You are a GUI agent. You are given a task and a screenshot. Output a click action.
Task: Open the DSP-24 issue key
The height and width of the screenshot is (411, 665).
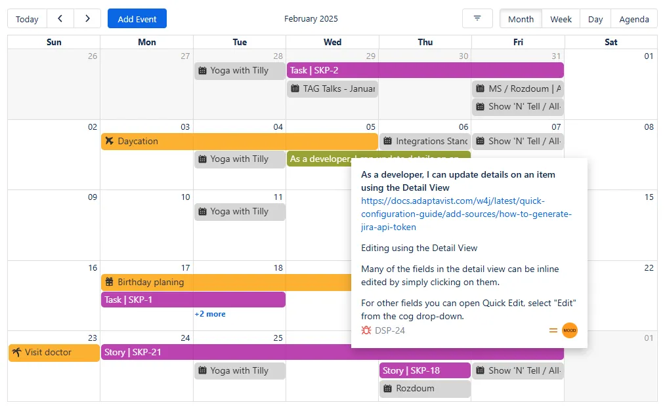[390, 330]
